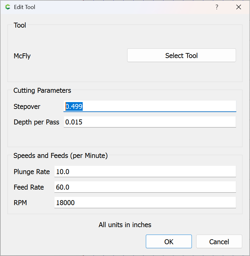
Task: Click the Cutting Parameters group heading
Action: [42, 91]
